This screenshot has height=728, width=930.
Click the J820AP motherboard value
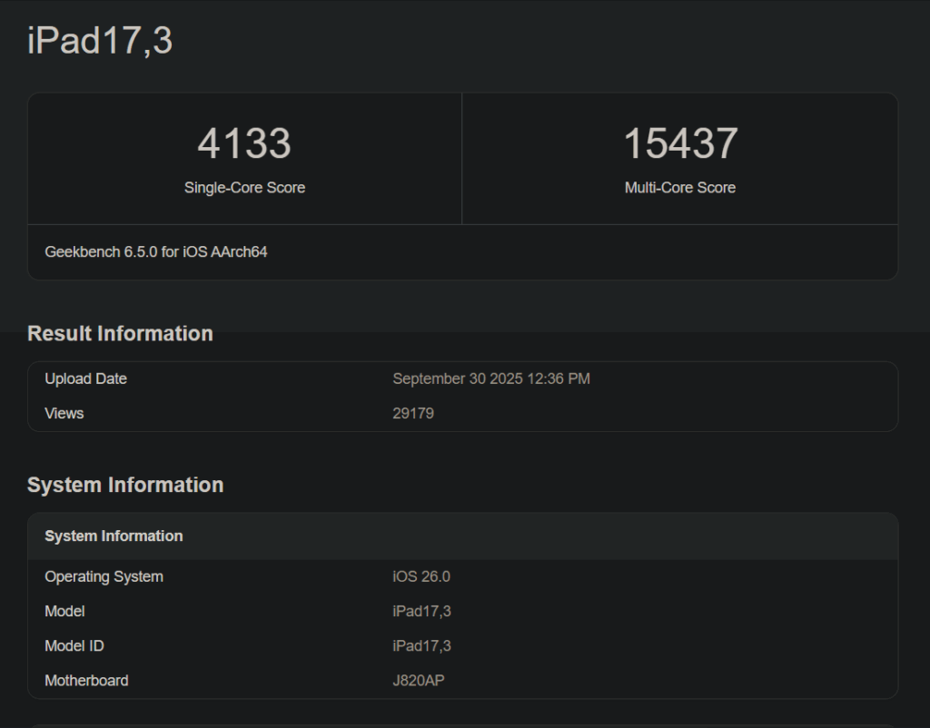419,680
